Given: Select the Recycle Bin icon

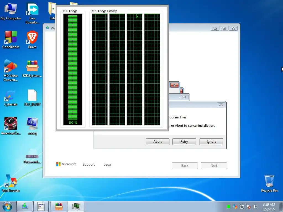Looking at the screenshot, I should 269,183.
